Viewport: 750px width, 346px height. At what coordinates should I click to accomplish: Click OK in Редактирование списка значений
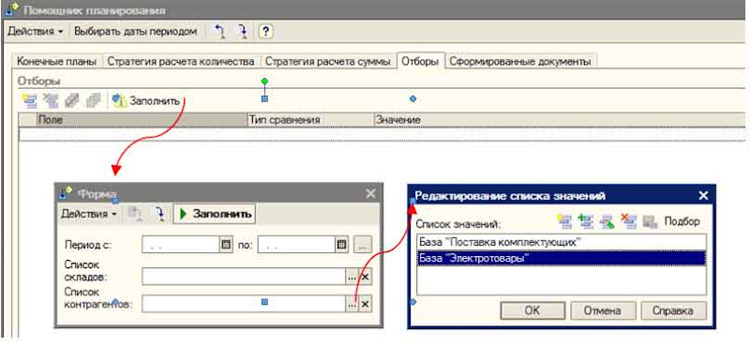532,310
